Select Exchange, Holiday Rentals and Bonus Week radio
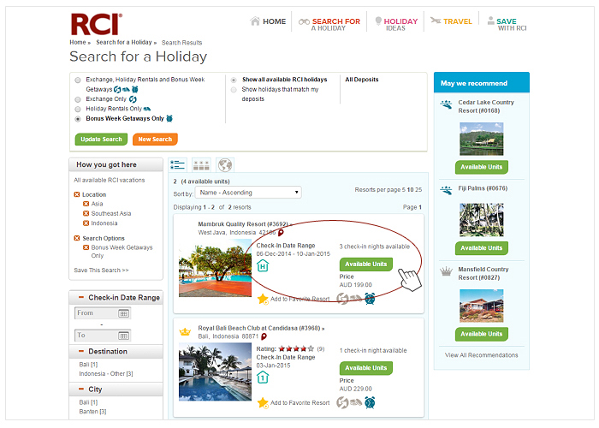Screen dimensions: 599x428 tap(78, 80)
